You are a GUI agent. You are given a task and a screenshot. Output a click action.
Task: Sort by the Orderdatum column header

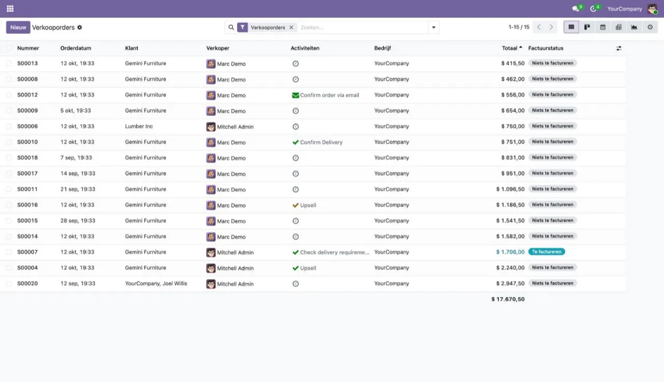pyautogui.click(x=76, y=48)
